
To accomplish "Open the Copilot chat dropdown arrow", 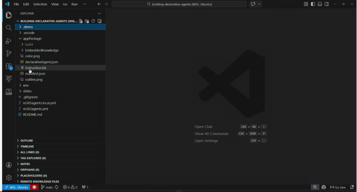I will pos(260,4).
